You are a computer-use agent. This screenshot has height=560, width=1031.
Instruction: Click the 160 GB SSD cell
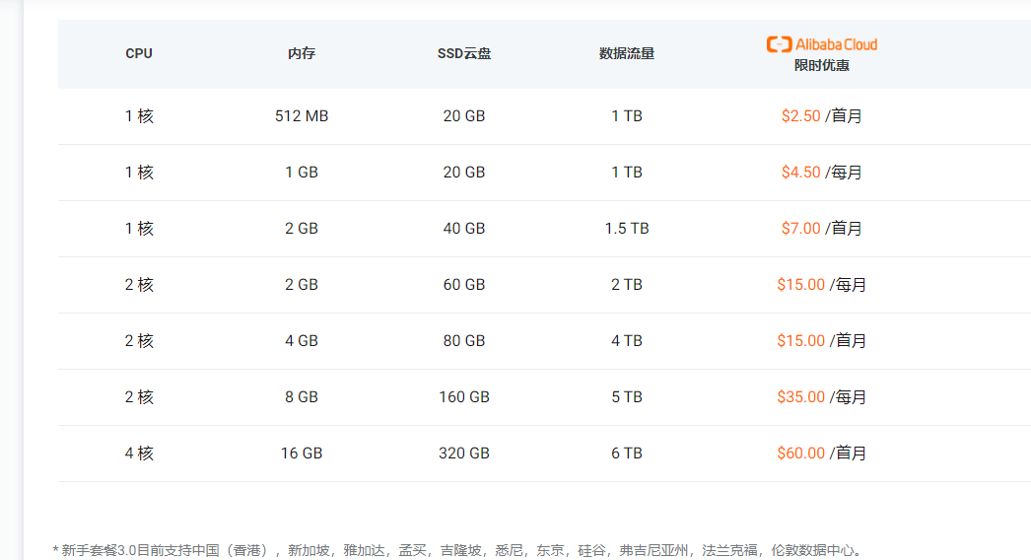click(x=464, y=397)
